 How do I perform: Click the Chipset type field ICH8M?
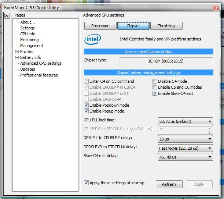(166, 61)
